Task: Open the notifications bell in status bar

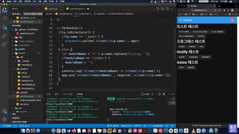Action: (172, 126)
